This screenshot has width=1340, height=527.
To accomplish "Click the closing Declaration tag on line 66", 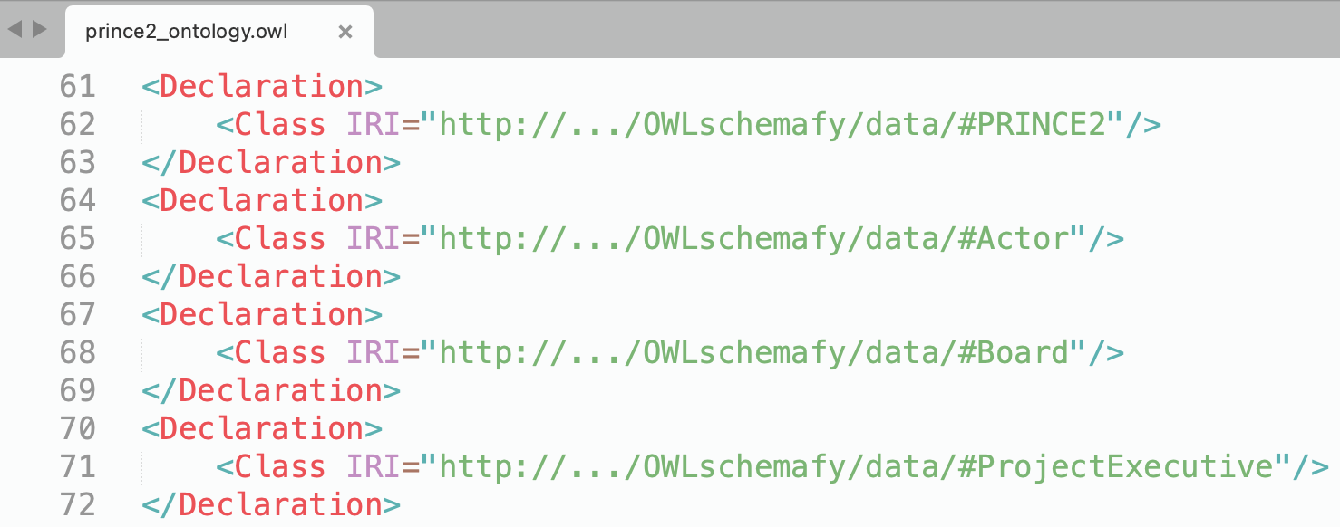I will point(281,277).
